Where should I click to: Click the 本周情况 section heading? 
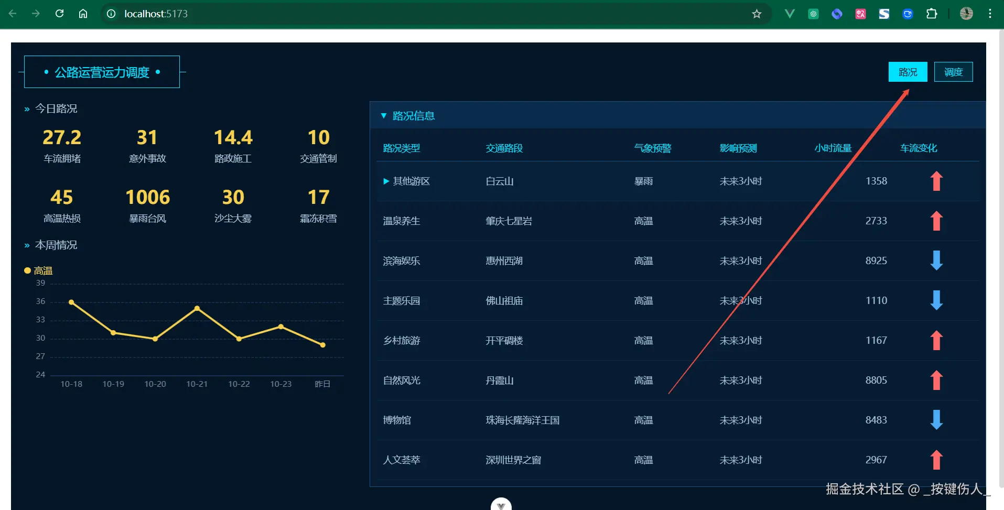[x=56, y=245]
